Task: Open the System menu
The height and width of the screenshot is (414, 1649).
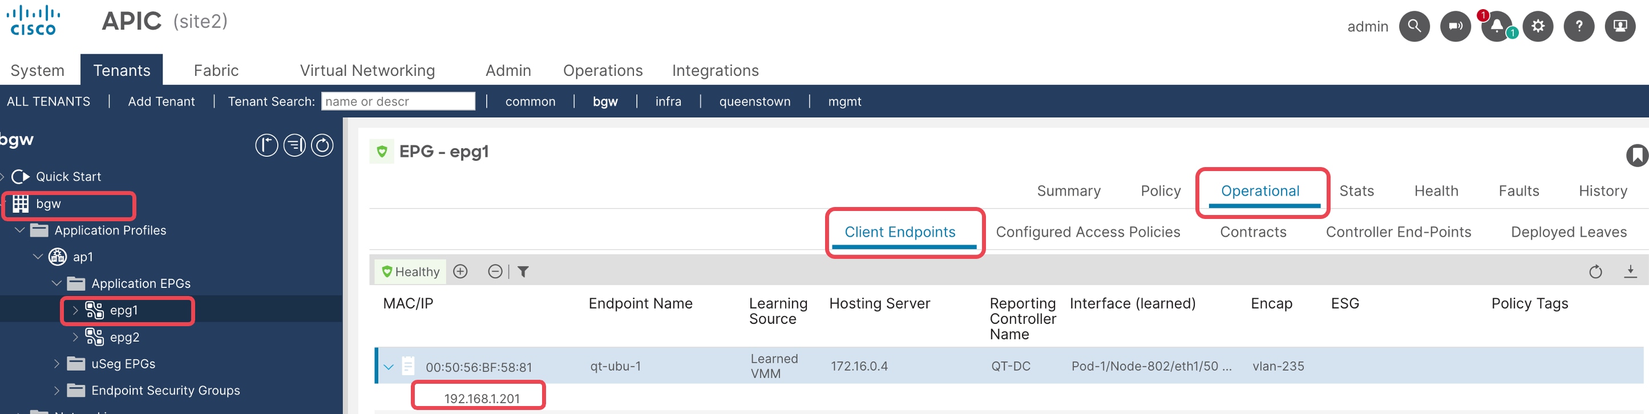Action: (x=38, y=70)
